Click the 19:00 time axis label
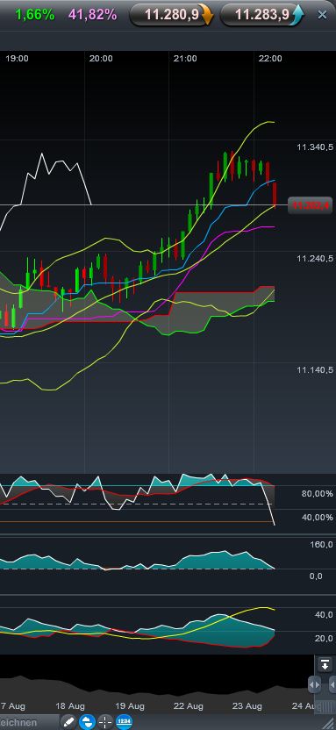The height and width of the screenshot is (730, 336). coord(17,59)
